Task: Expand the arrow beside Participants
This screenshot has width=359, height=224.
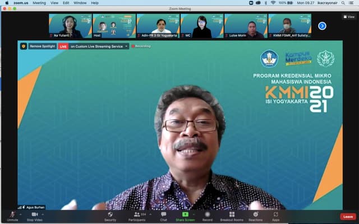Action: (150, 214)
